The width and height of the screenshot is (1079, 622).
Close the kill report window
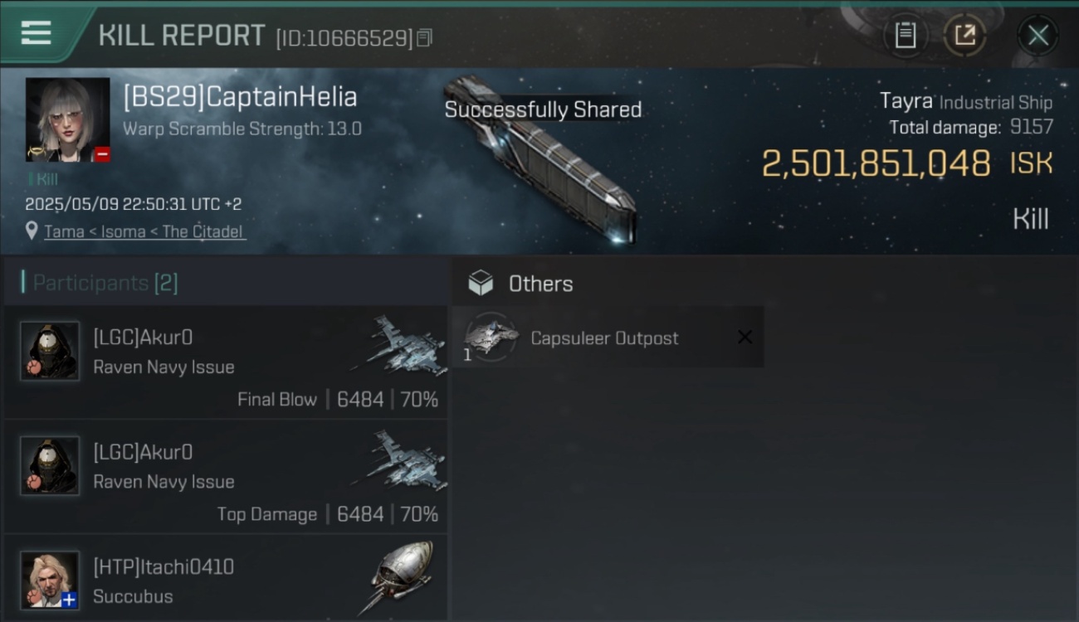coord(1037,36)
